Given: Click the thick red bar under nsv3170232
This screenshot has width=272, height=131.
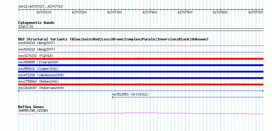Looking at the screenshot, I should (141, 59).
